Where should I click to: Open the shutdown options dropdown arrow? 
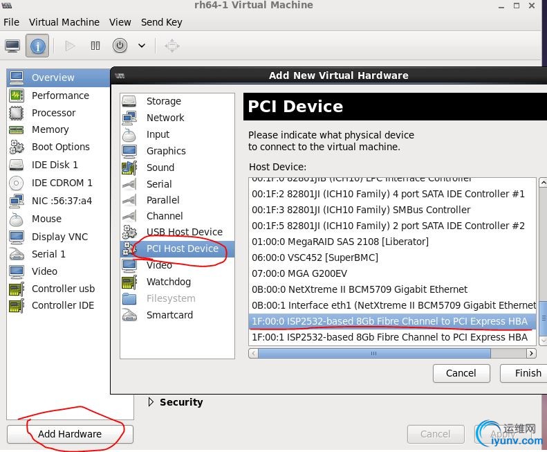142,46
